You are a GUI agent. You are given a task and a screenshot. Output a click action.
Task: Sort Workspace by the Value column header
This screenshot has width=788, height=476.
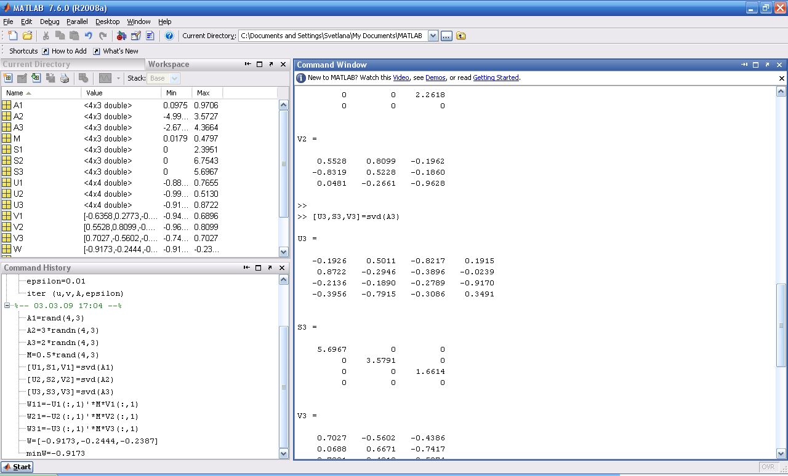(121, 93)
